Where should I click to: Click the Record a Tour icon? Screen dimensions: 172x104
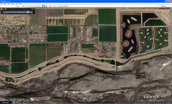coord(39,6)
